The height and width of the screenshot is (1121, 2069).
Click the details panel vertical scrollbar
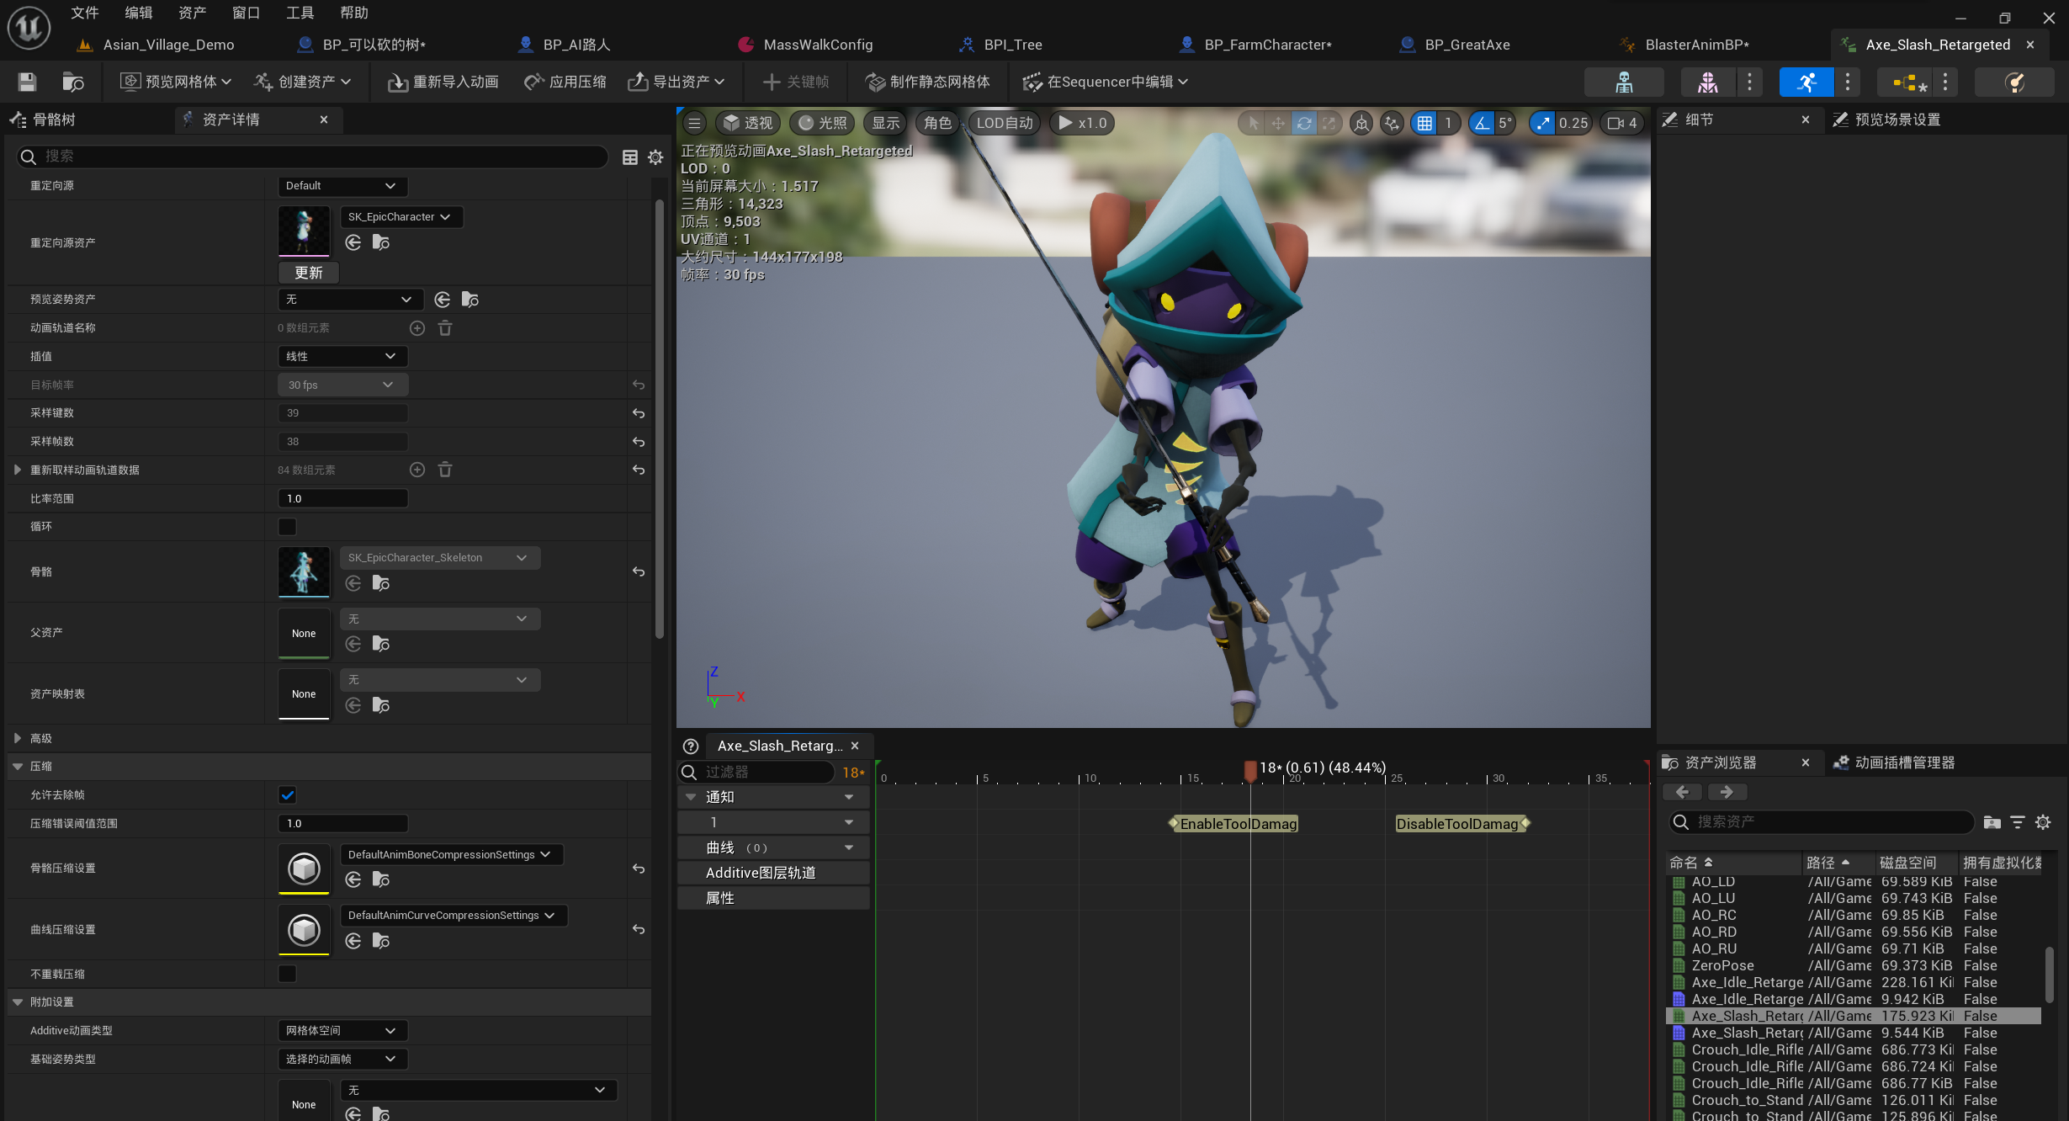[660, 421]
